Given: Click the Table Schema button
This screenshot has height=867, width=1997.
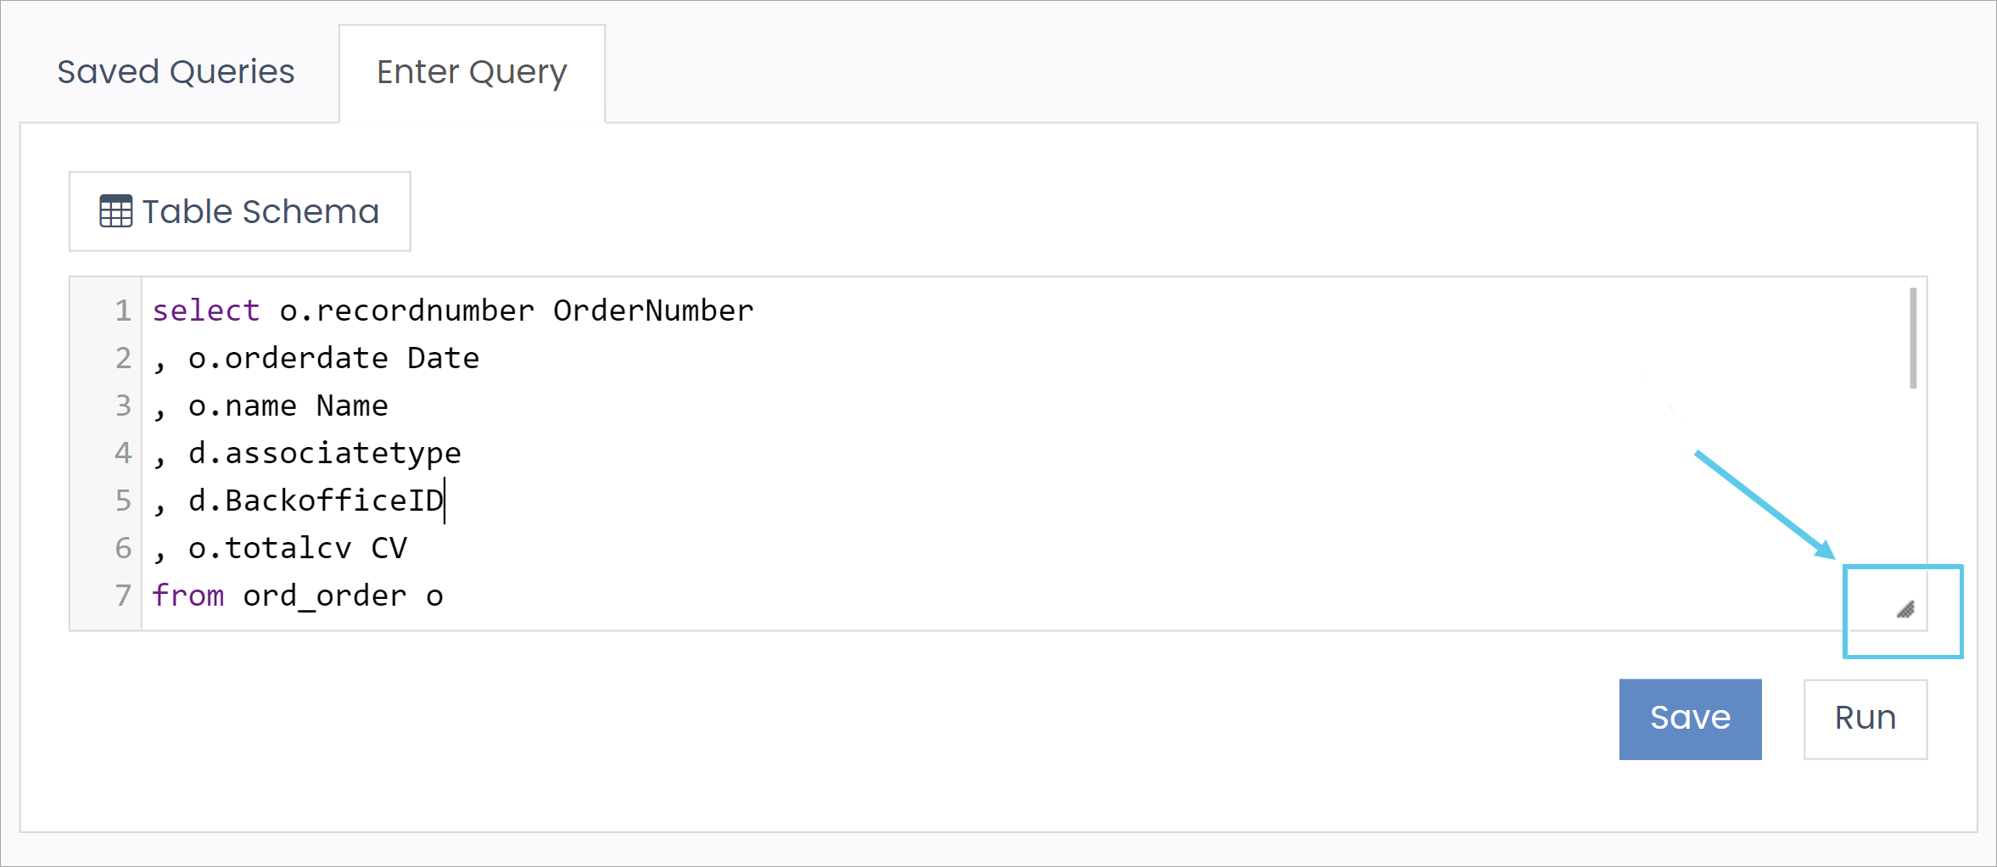Looking at the screenshot, I should (x=240, y=211).
